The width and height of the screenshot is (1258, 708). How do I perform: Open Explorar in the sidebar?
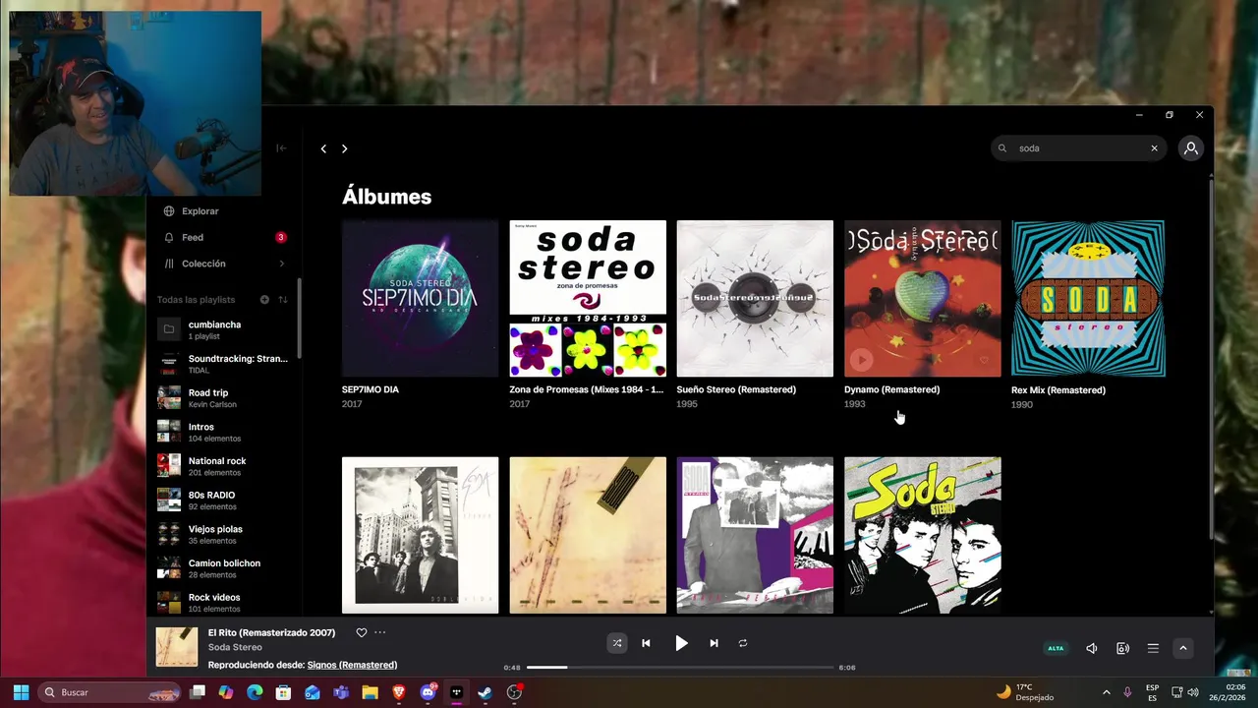200,211
